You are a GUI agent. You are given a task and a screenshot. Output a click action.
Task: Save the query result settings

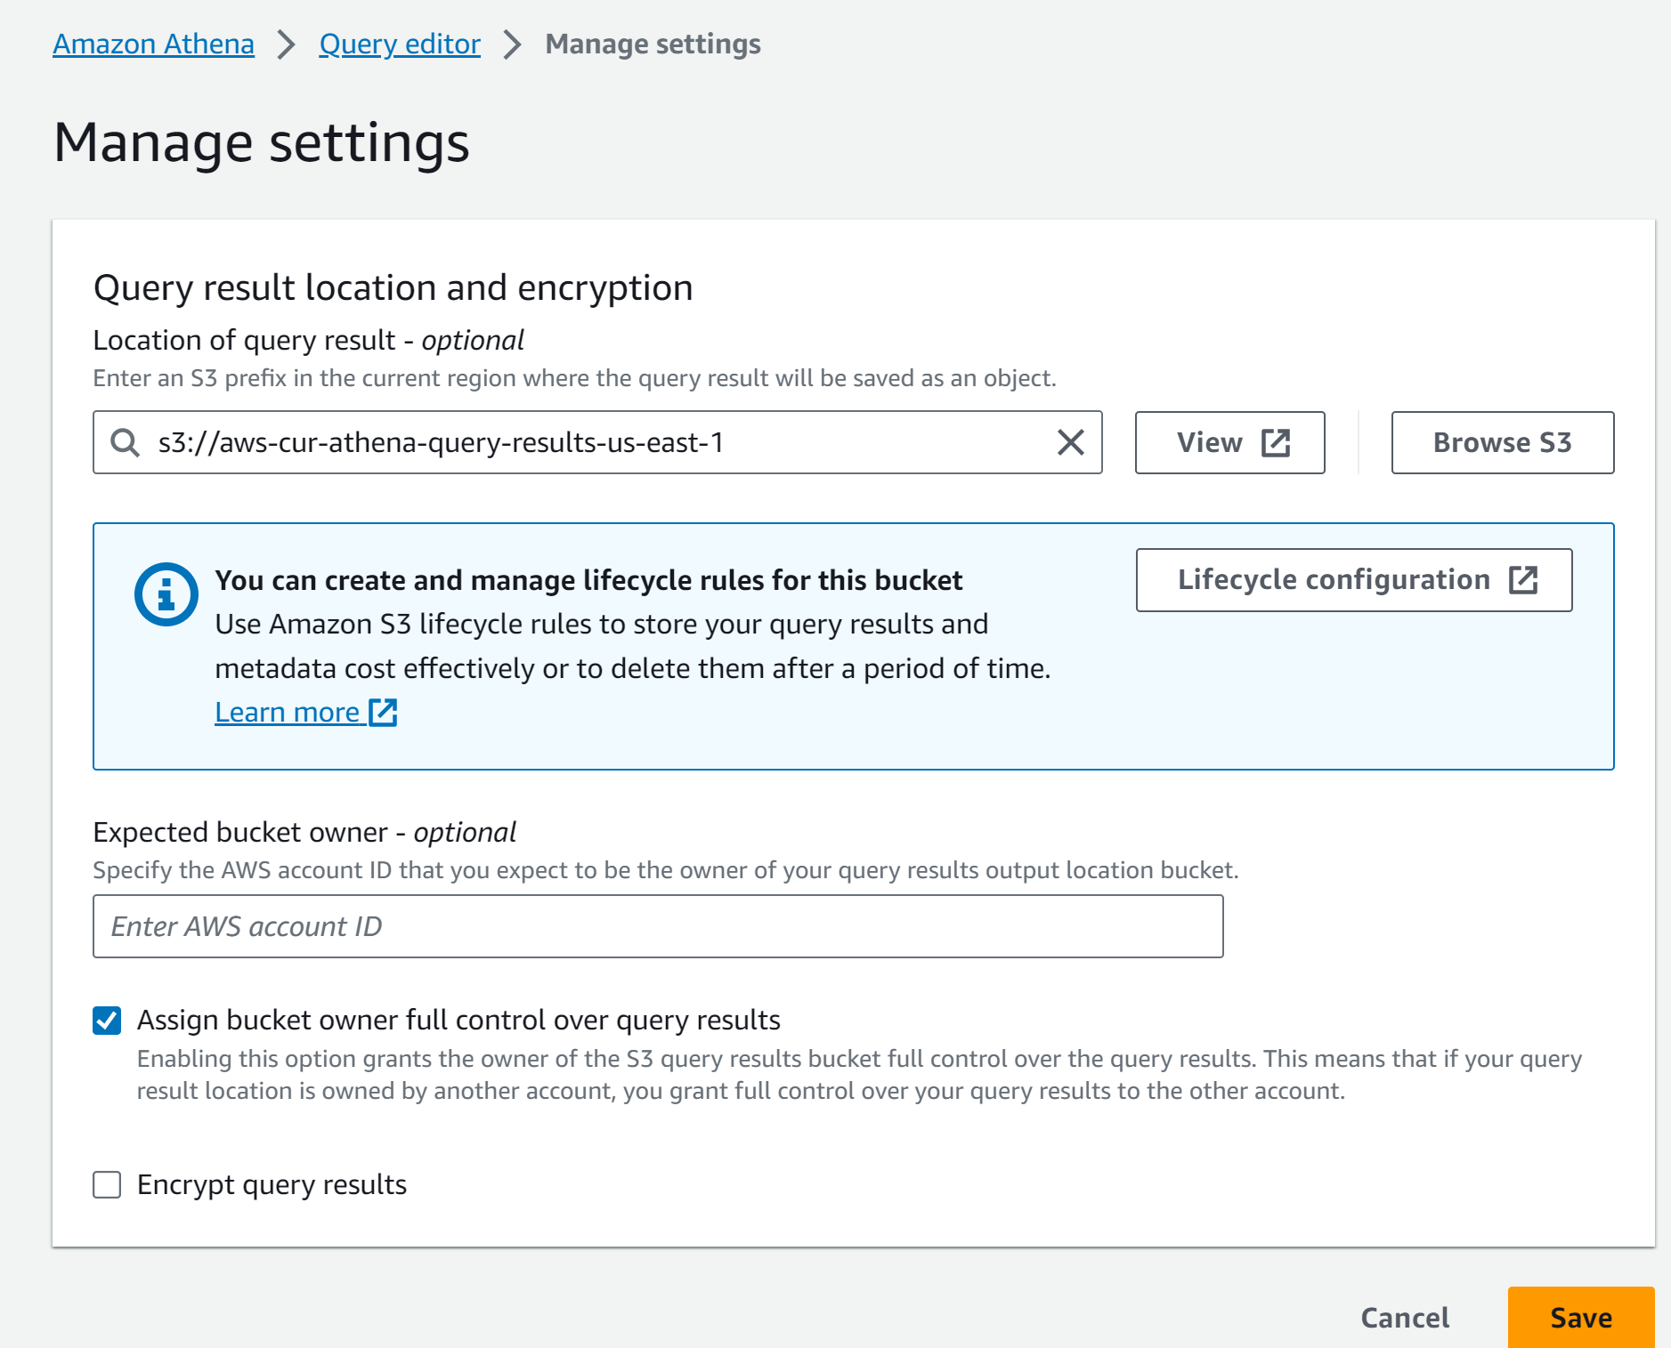click(1579, 1318)
